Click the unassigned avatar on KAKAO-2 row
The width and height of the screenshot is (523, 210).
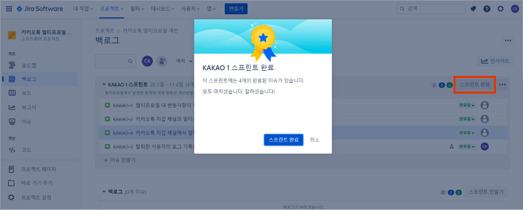[x=485, y=119]
